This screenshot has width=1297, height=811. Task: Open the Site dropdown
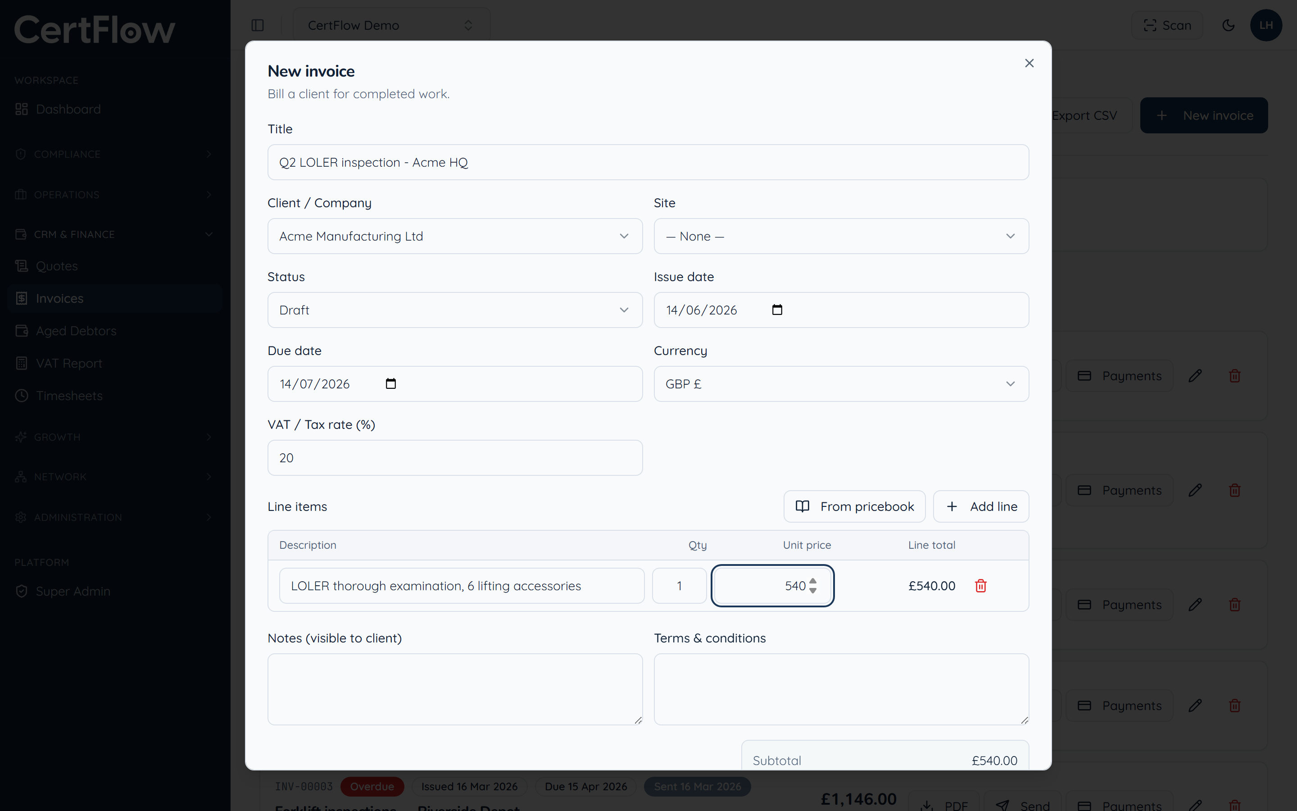point(841,236)
